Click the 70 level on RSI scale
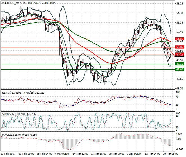 (x=177, y=97)
